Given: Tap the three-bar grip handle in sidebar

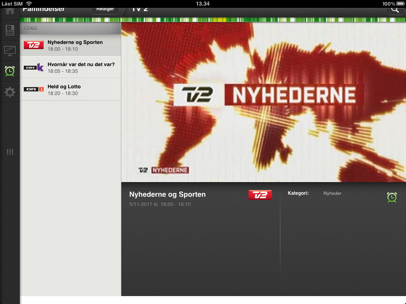Looking at the screenshot, I should 10,152.
